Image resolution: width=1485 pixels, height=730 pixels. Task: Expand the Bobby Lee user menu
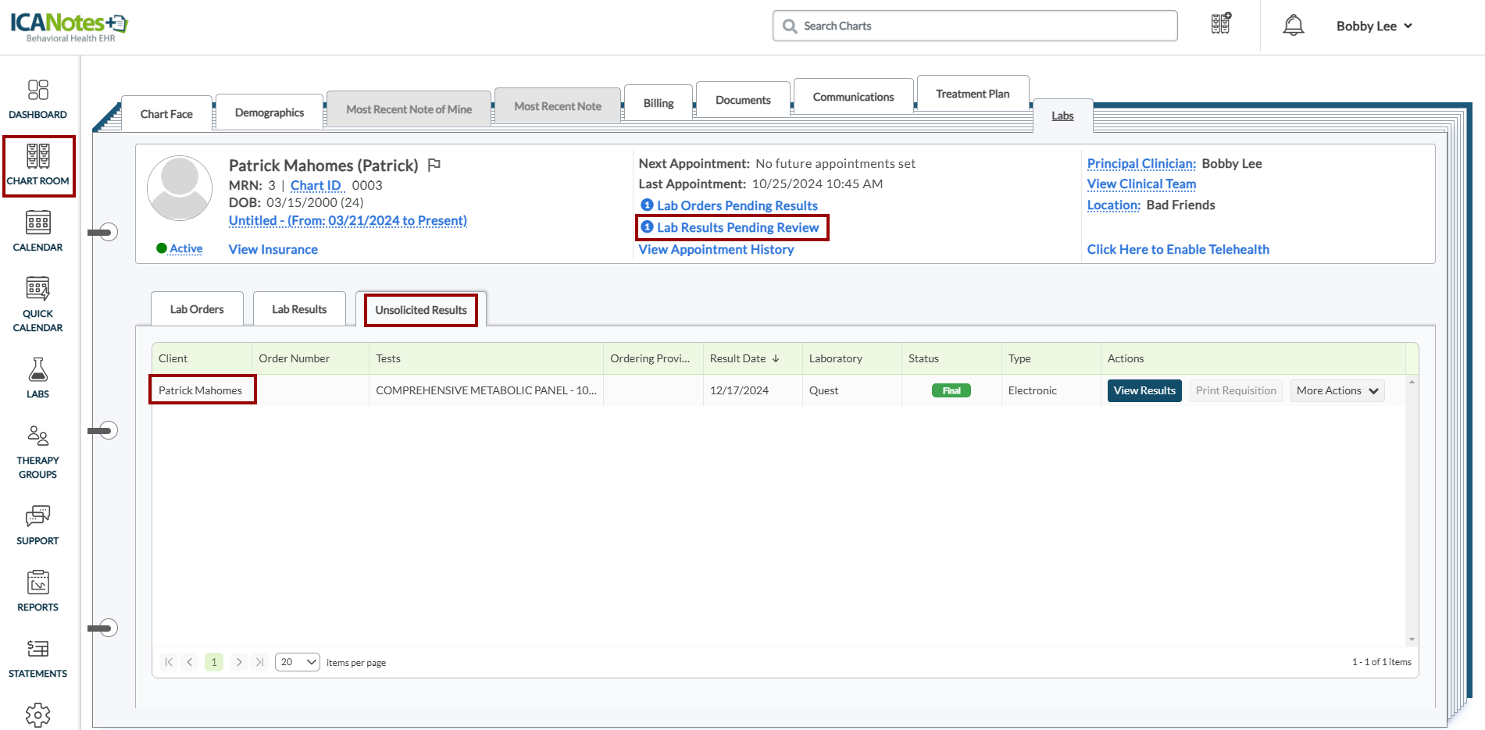pos(1374,26)
